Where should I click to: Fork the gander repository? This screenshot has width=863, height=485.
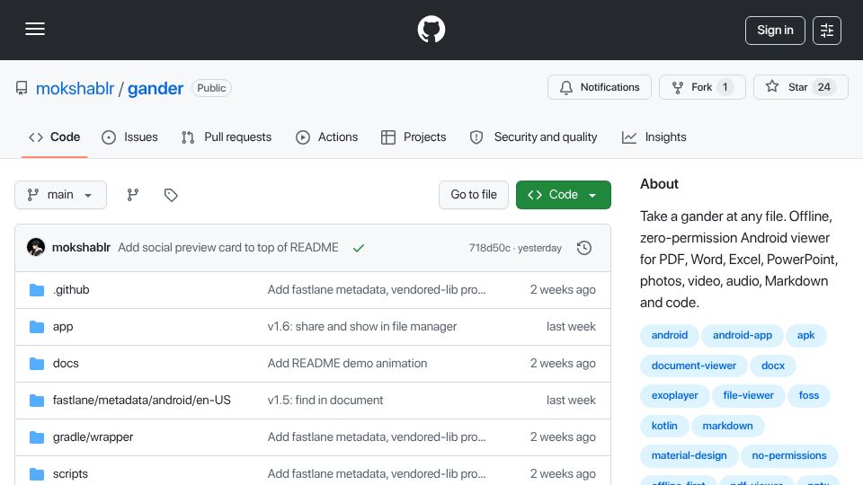pyautogui.click(x=702, y=87)
